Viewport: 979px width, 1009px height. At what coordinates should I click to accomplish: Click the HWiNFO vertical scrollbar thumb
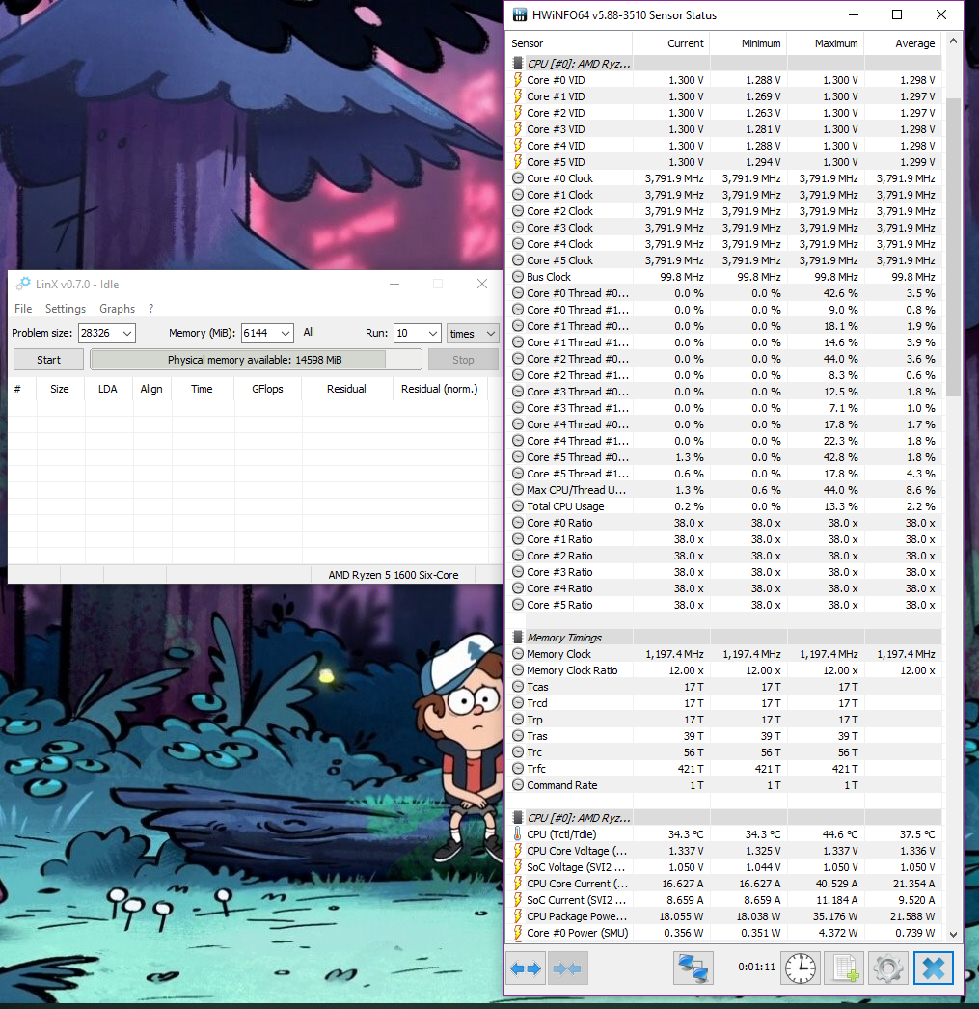tap(953, 248)
